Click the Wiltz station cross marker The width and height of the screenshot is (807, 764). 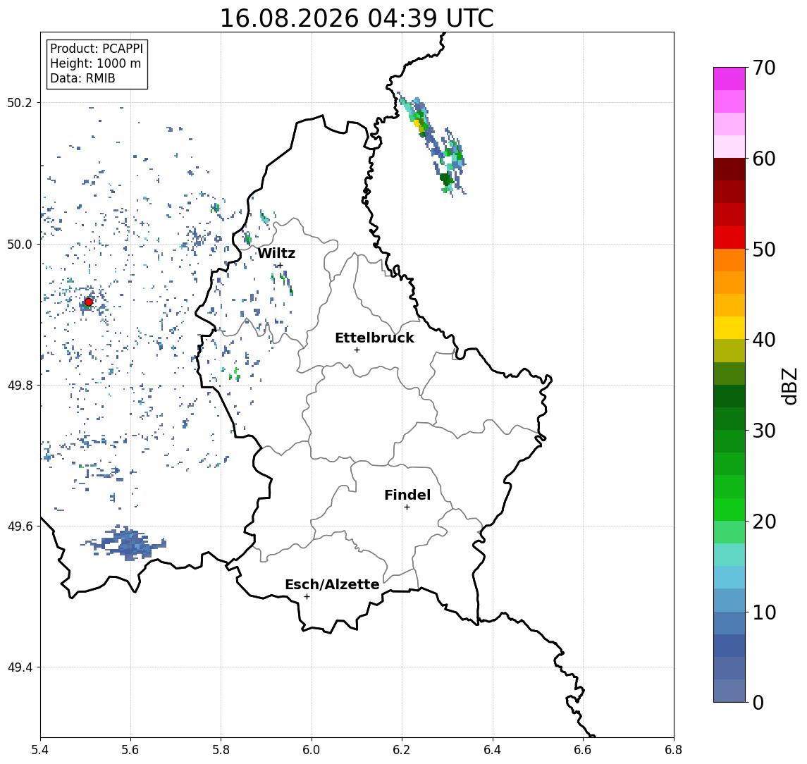coord(280,266)
